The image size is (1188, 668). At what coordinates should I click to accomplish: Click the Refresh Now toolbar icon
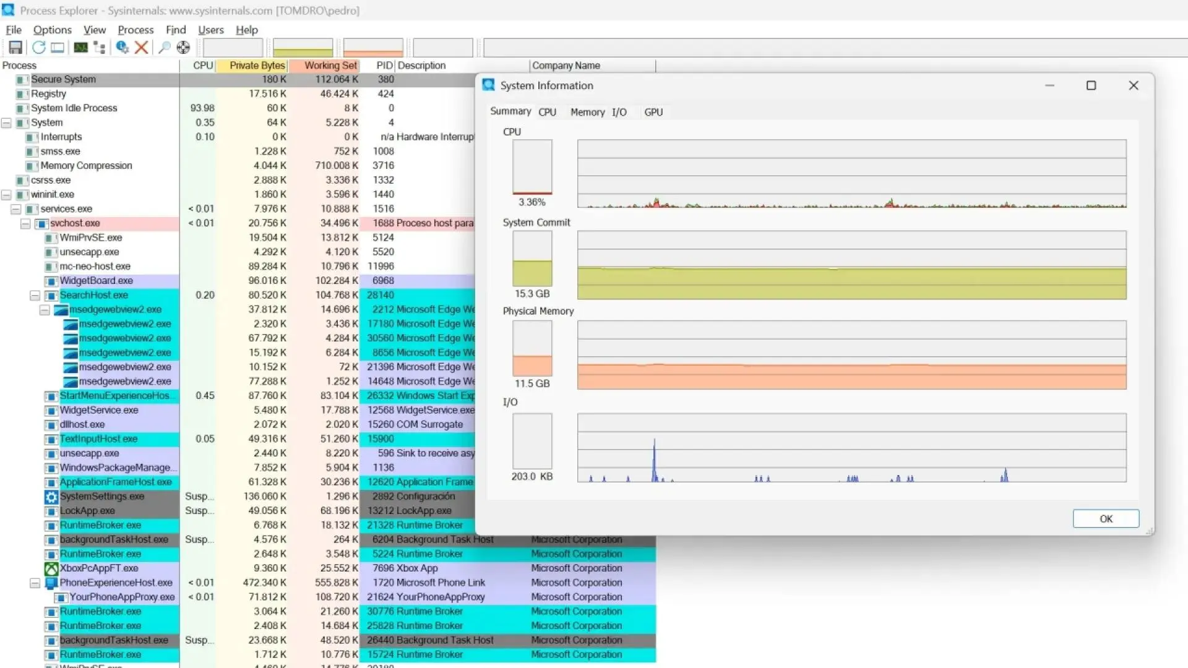(39, 48)
